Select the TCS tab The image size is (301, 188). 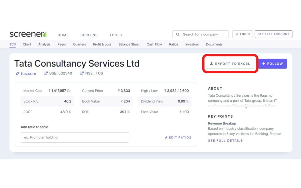pyautogui.click(x=13, y=44)
